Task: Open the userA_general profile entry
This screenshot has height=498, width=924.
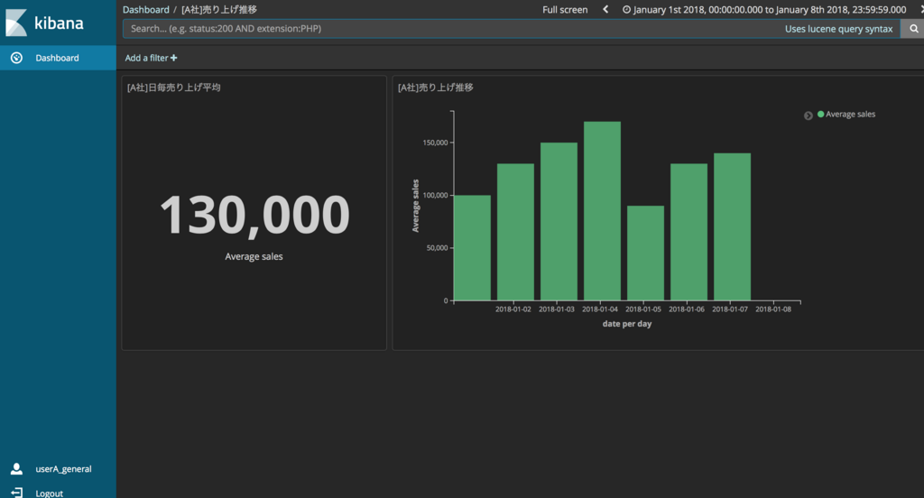Action: (x=63, y=469)
